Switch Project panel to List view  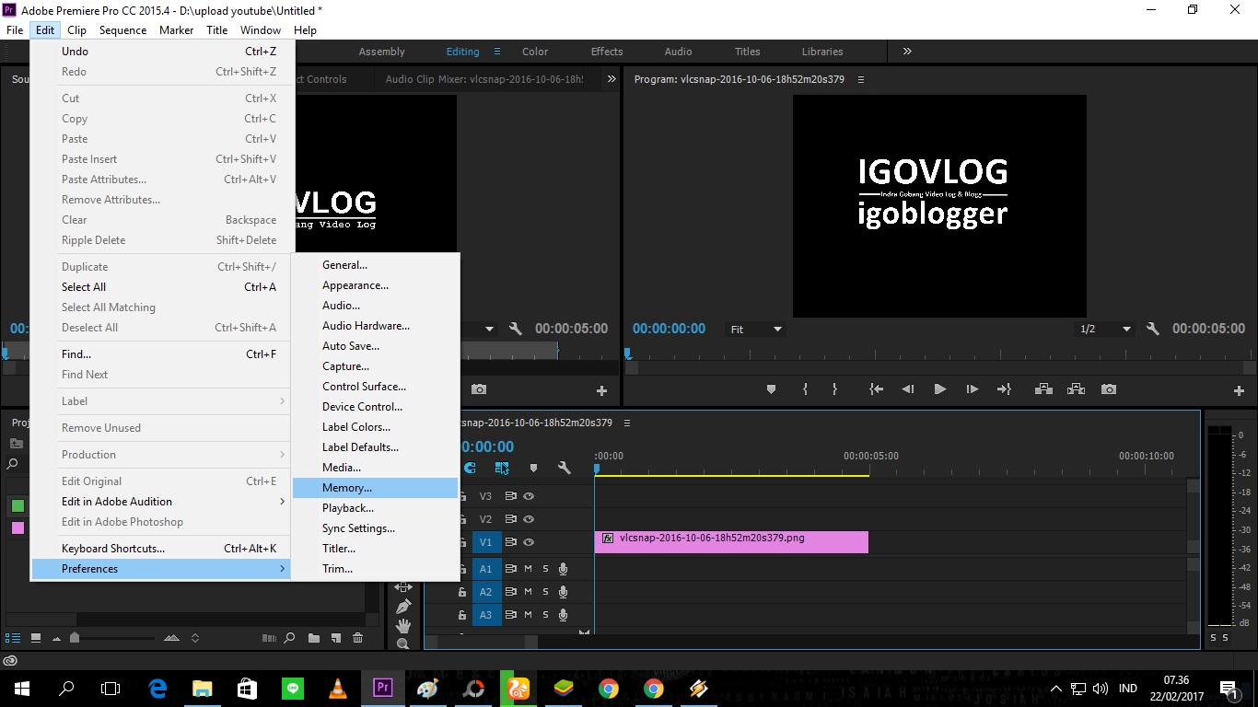13,638
